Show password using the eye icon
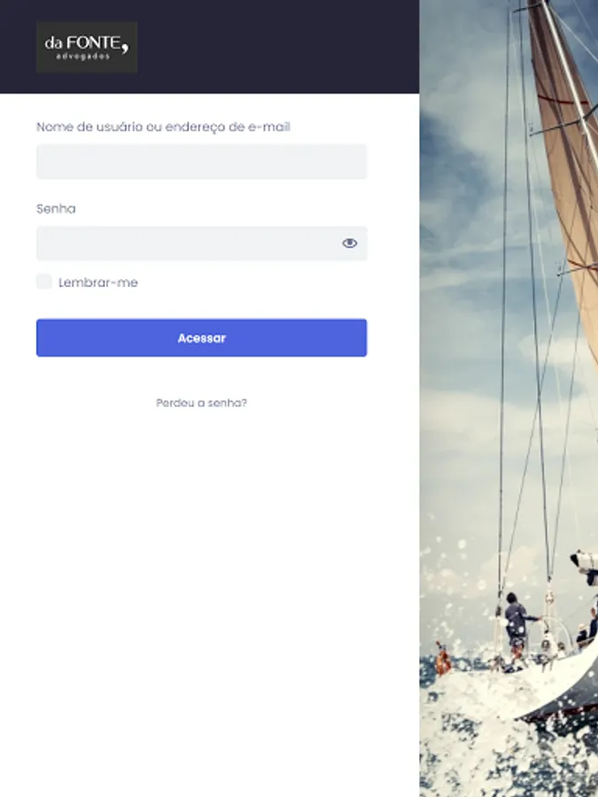 tap(349, 244)
